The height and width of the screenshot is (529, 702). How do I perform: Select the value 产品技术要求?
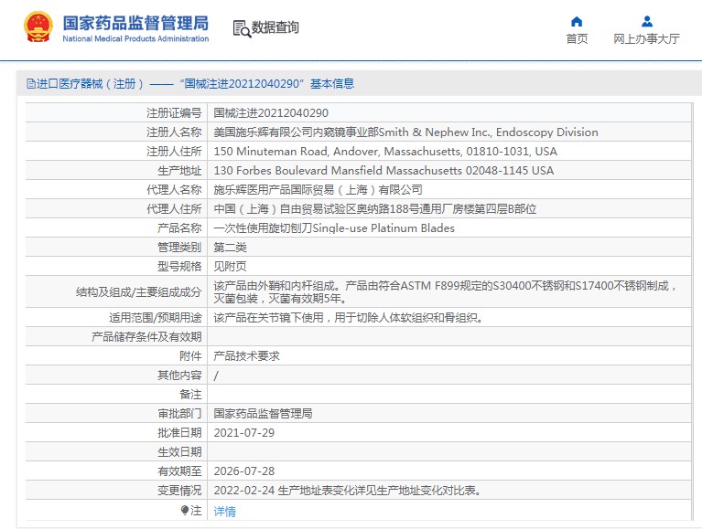(247, 356)
